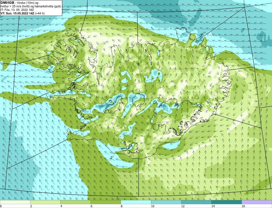Choose the dark teal 14–16 m/s legend swatch

[226, 202]
